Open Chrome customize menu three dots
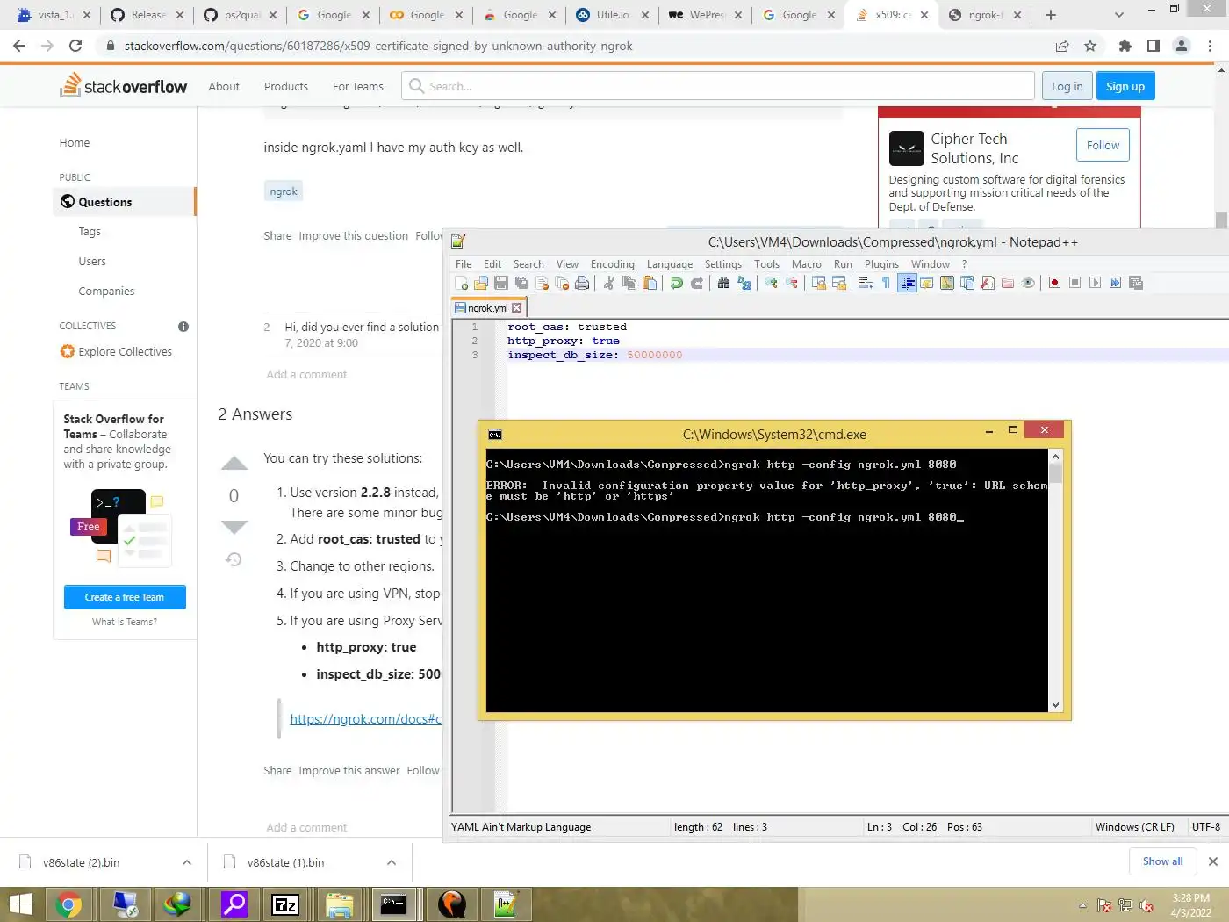The width and height of the screenshot is (1229, 922). point(1211,46)
